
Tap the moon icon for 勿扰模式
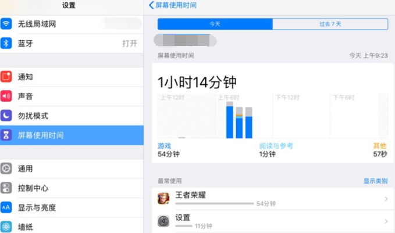pos(6,116)
